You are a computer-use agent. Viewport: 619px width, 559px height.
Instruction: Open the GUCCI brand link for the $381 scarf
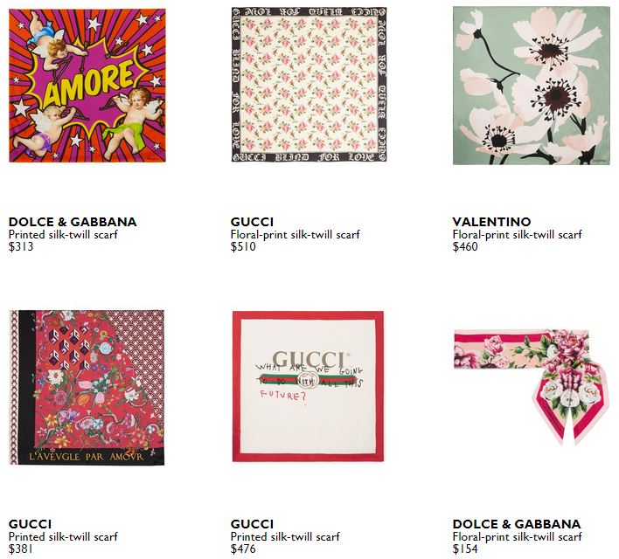pos(30,524)
